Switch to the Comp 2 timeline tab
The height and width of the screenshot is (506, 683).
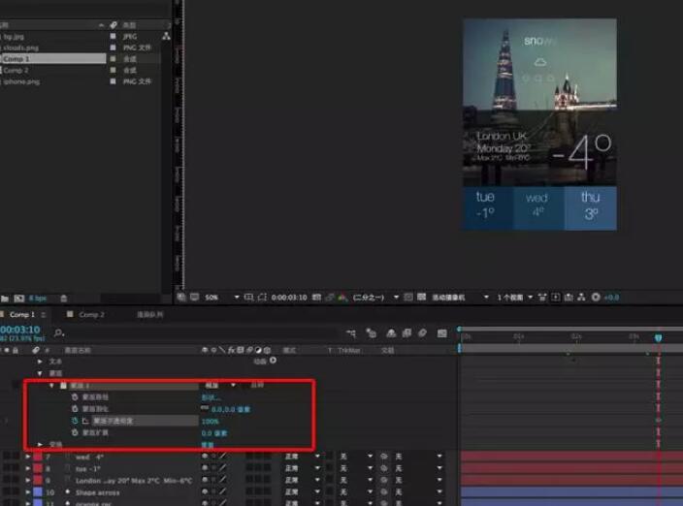pyautogui.click(x=91, y=315)
